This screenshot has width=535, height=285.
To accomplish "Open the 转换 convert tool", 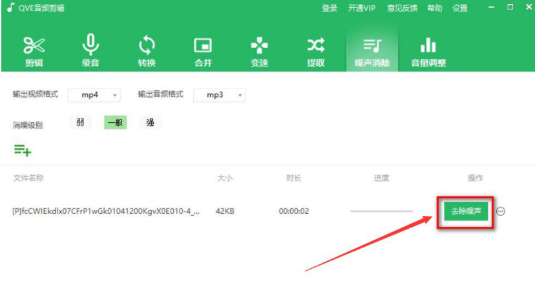I will pyautogui.click(x=147, y=52).
